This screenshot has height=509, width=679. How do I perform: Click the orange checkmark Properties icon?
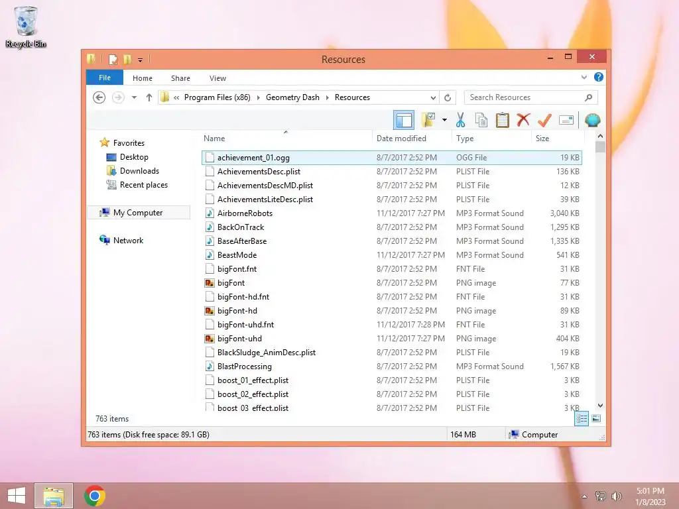click(544, 120)
